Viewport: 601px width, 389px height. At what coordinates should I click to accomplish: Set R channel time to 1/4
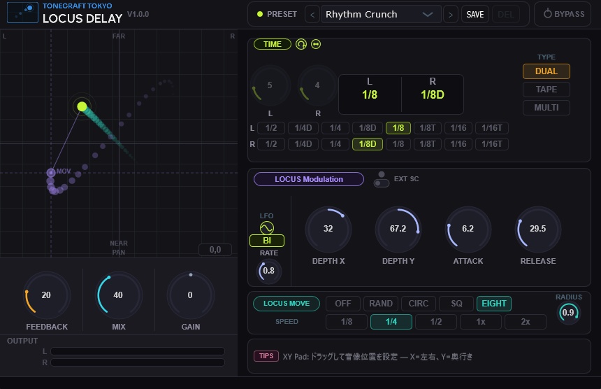pos(335,144)
